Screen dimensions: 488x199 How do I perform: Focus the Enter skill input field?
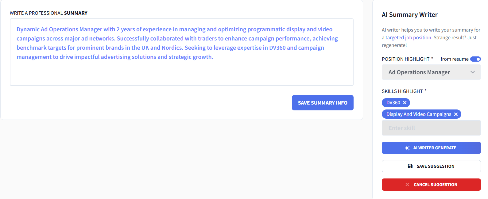[x=431, y=128]
